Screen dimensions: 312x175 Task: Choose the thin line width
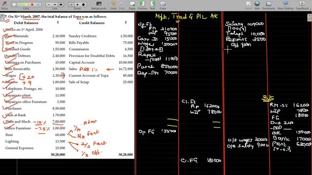(x=49, y=4)
